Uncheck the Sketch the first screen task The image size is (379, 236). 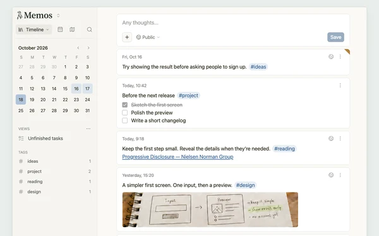pos(124,104)
